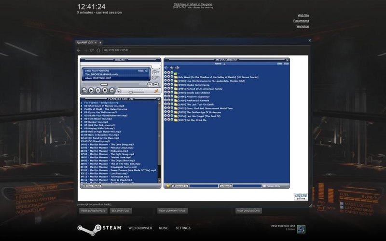The image size is (386, 241).
Task: Click the View Screenshots button
Action: pos(93,211)
